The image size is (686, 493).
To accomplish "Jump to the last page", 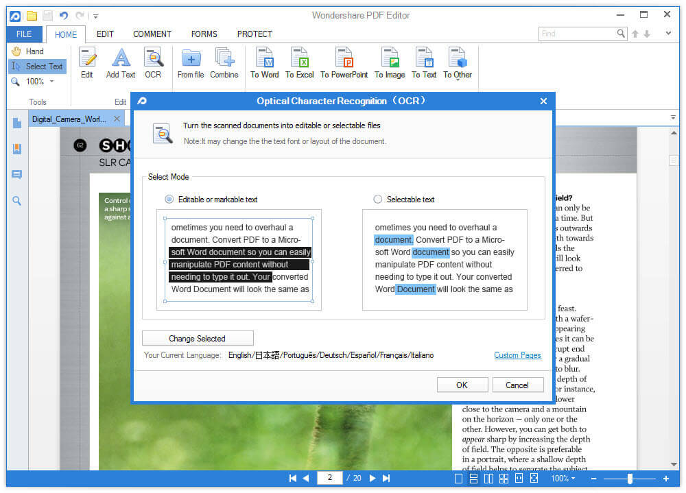I will point(386,478).
